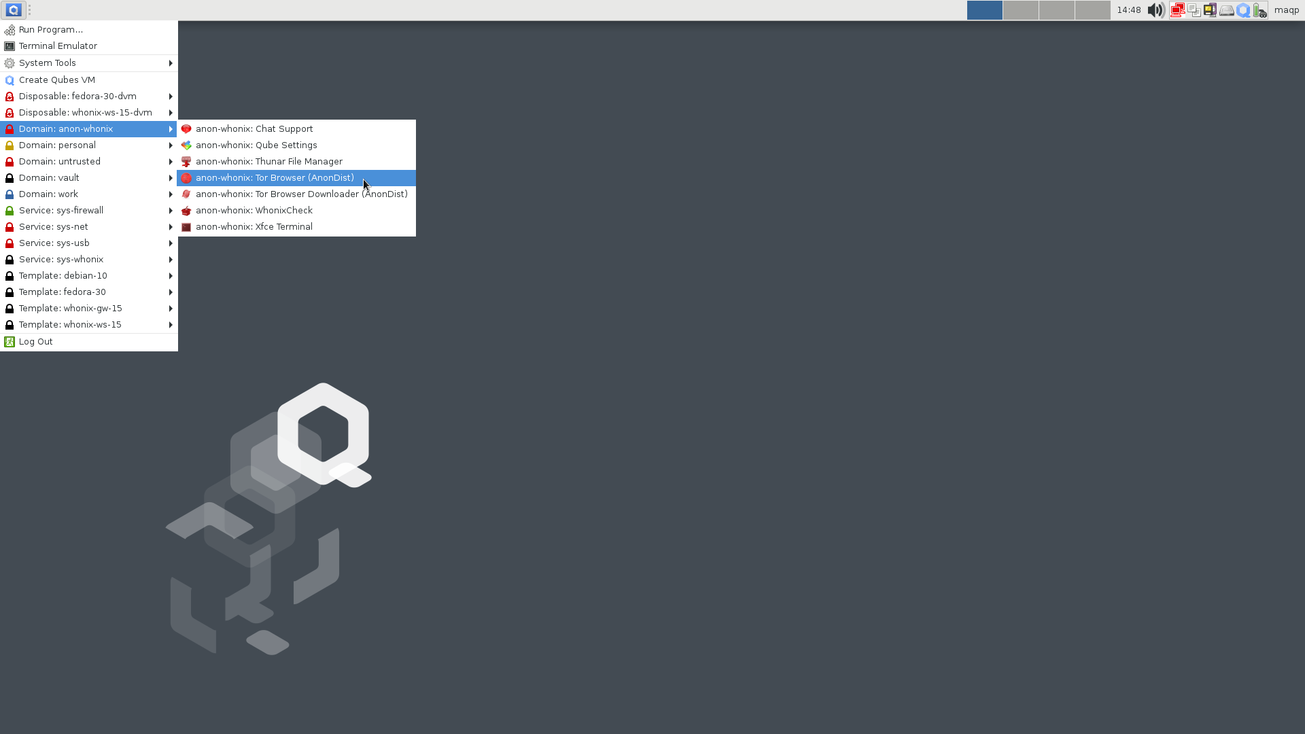Screen dimensions: 1305x734
Task: Expand Domain: untrusted submenu arrow
Action: tap(171, 162)
